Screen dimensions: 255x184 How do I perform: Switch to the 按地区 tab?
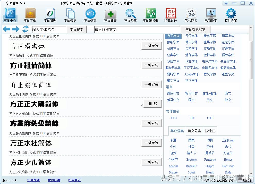coord(210,131)
